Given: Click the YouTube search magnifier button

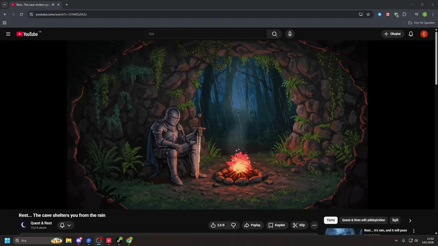Looking at the screenshot, I should tap(274, 34).
